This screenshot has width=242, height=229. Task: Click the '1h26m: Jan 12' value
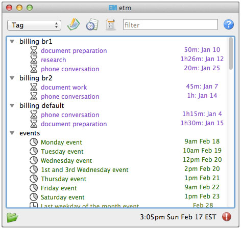point(202,59)
